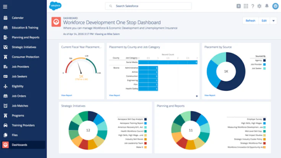
Task: Click the Planning and Reports donut center 11
Action: click(x=191, y=130)
